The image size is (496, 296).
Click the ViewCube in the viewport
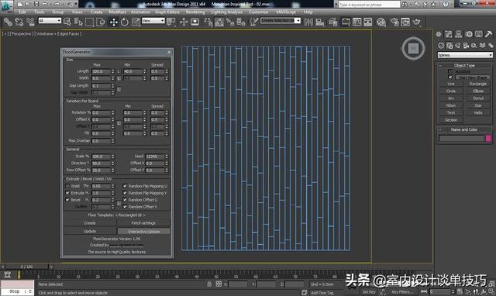point(413,48)
